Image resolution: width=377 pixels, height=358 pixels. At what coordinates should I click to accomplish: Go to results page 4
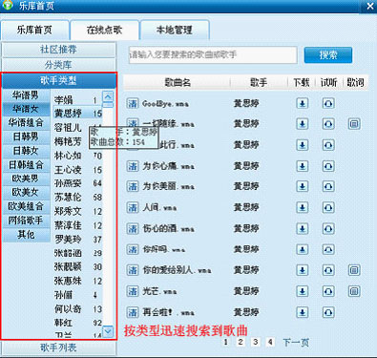tap(270, 342)
